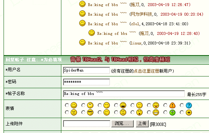Select radio button for question mark emoticon
The height and width of the screenshot is (133, 209).
182,105
